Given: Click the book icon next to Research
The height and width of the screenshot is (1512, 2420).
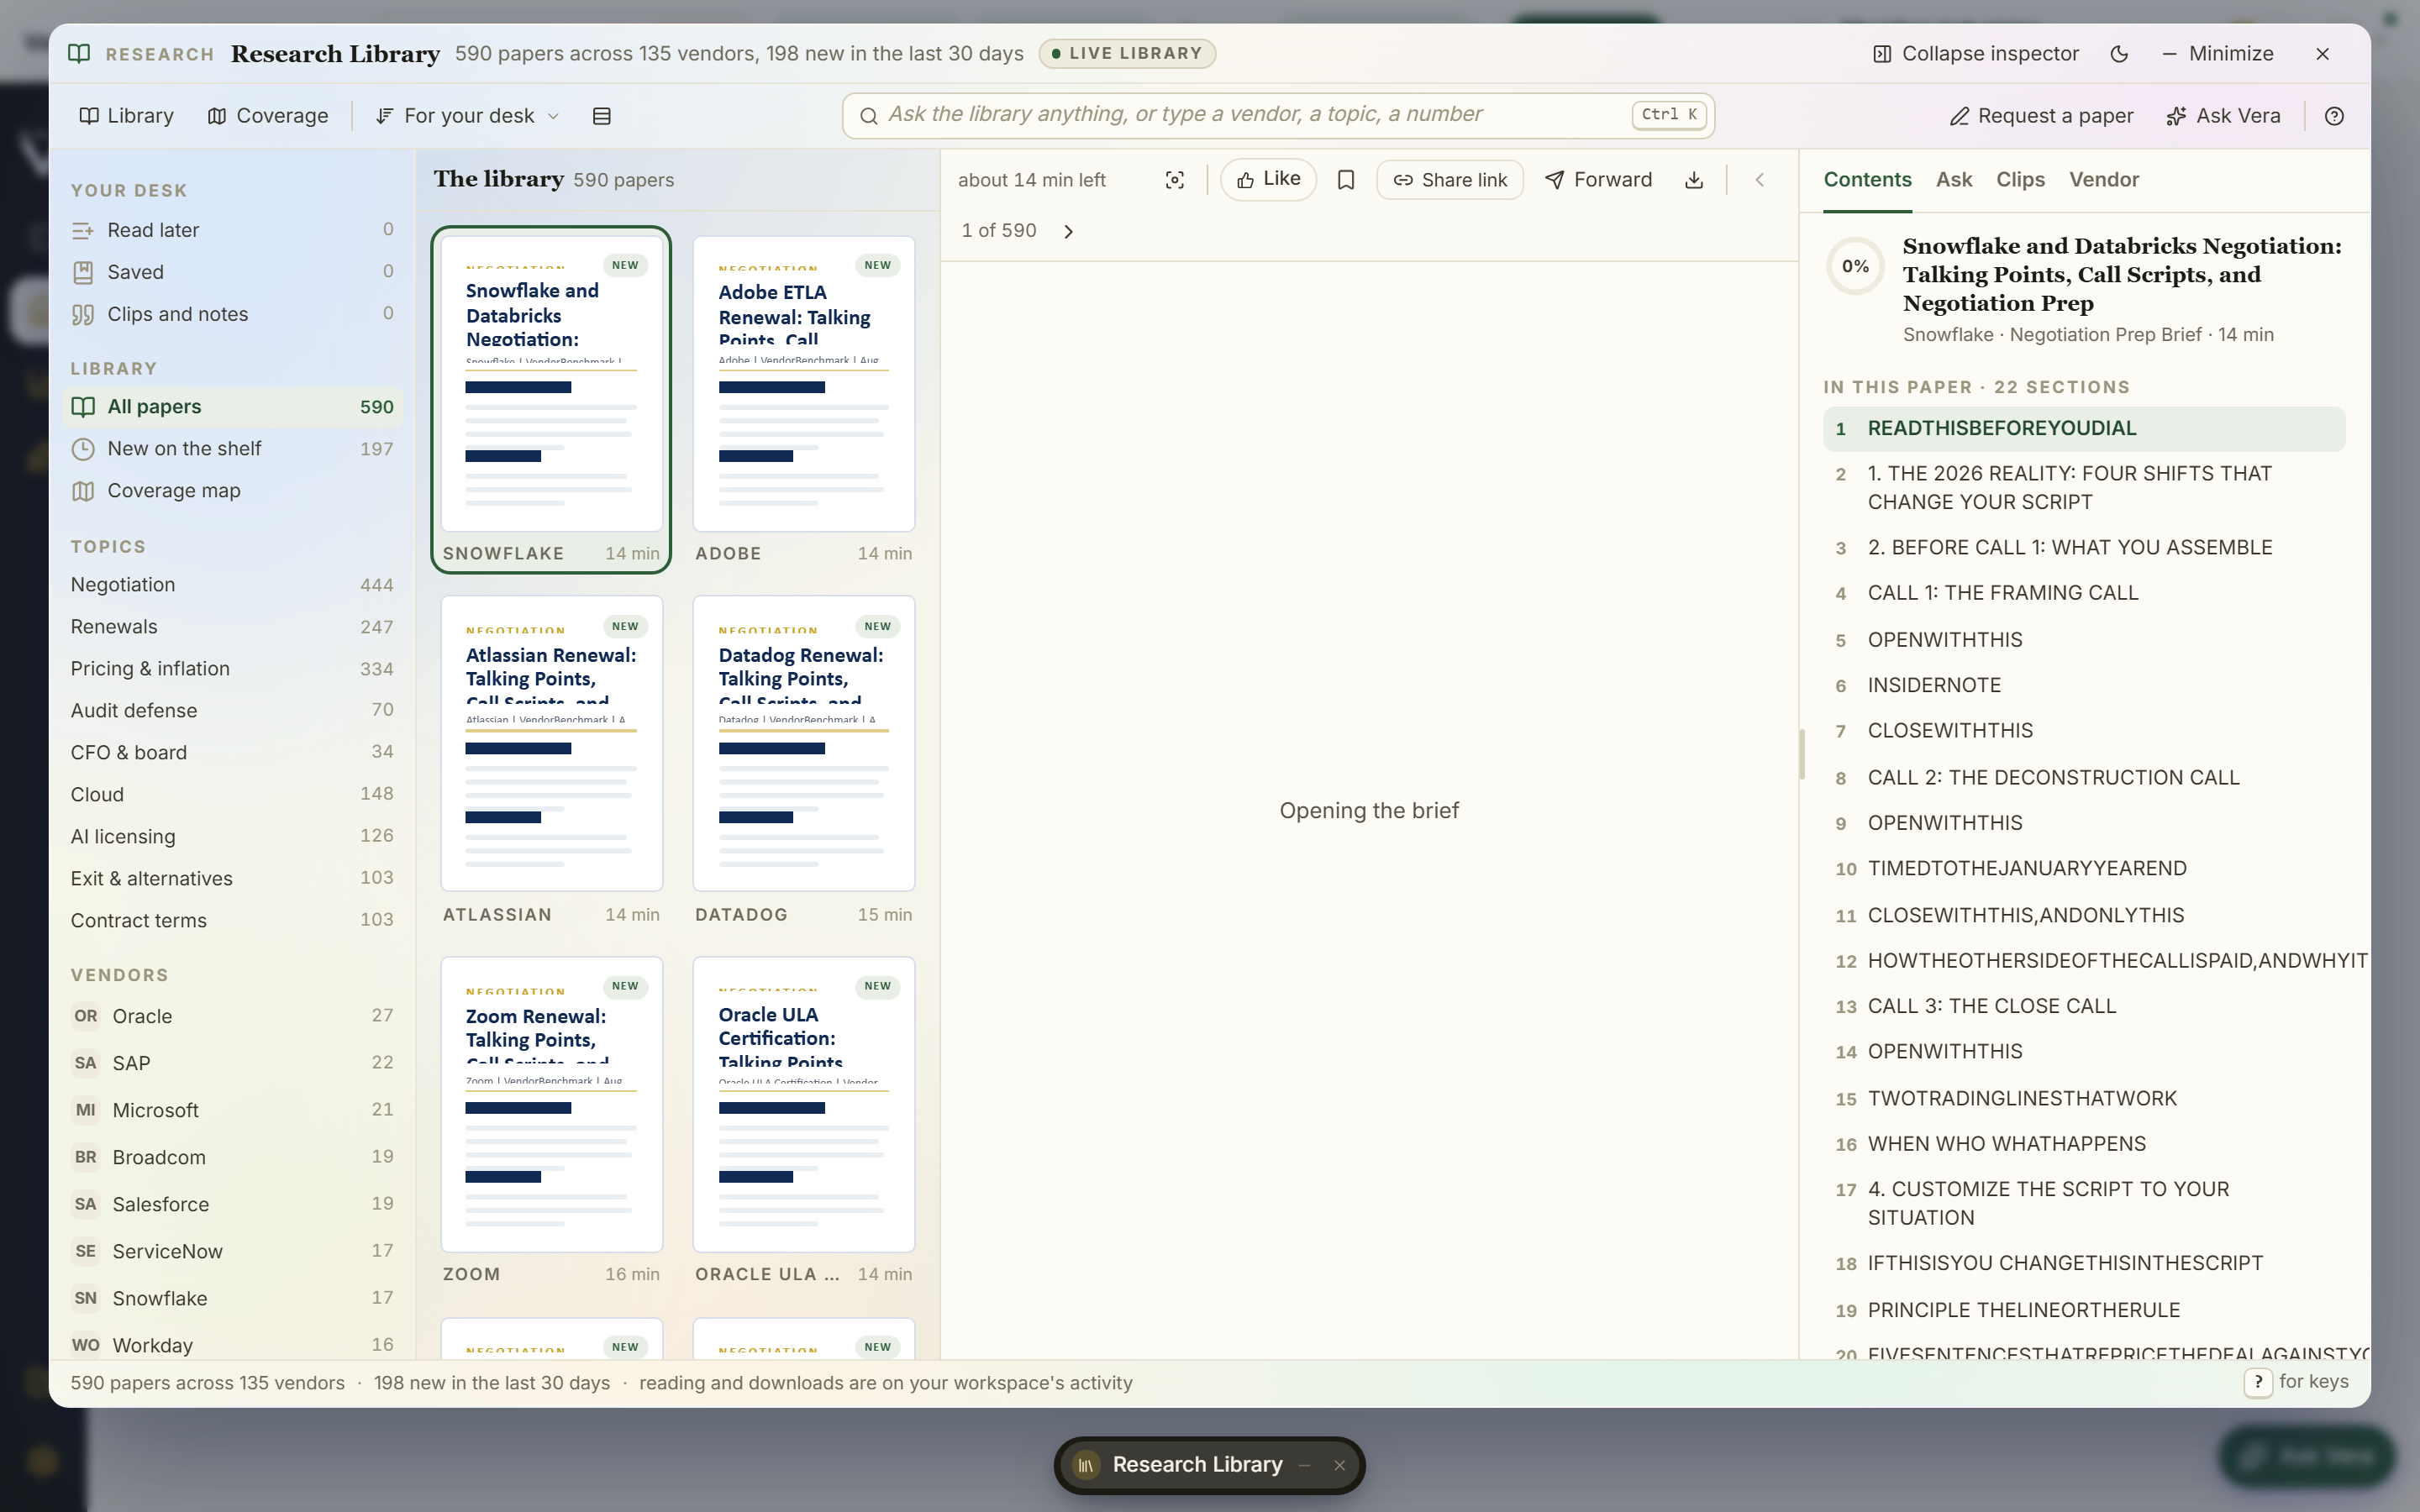Looking at the screenshot, I should pyautogui.click(x=79, y=54).
